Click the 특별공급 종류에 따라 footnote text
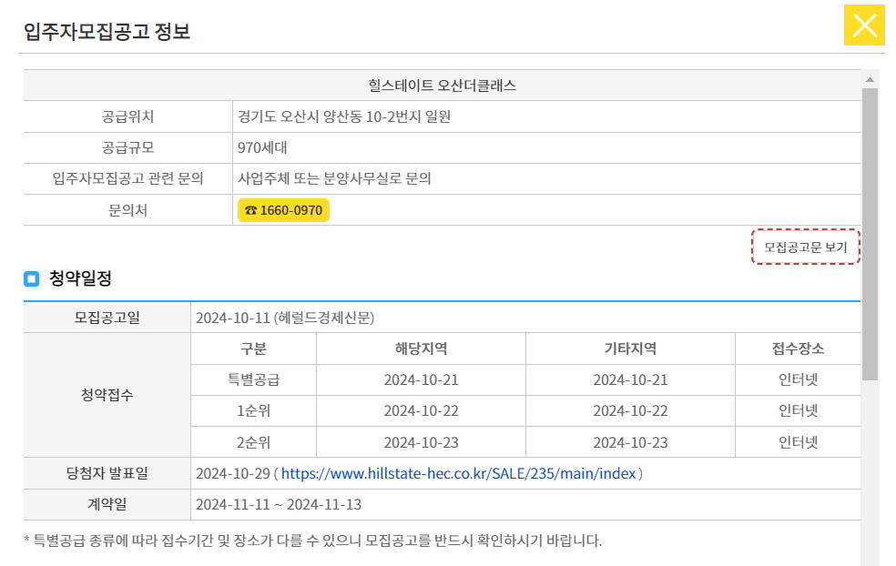The height and width of the screenshot is (566, 896). tap(312, 541)
